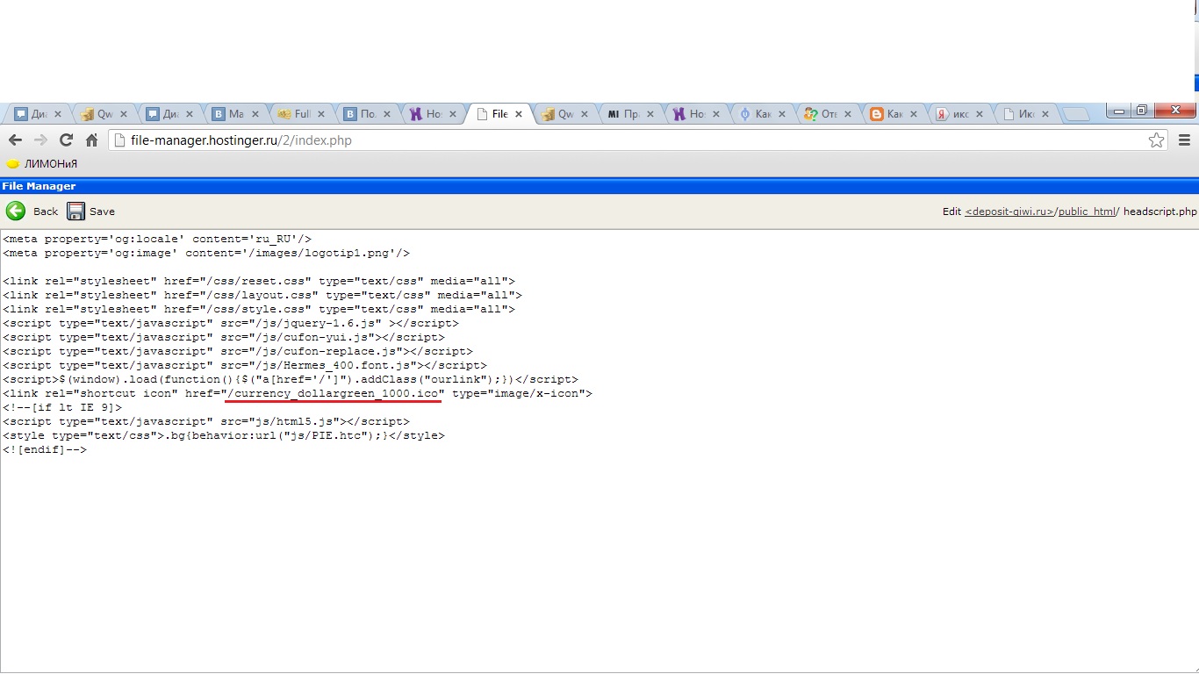Go to the browser home page
1199x674 pixels.
click(91, 140)
